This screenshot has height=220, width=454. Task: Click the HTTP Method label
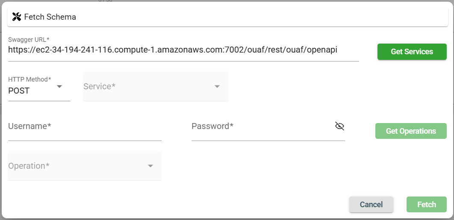pos(29,79)
